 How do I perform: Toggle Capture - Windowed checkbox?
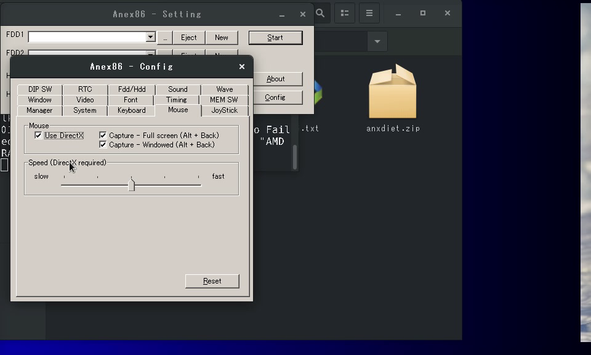pos(103,145)
